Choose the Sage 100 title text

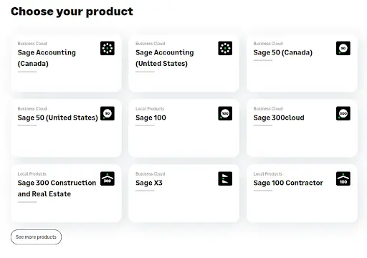[x=151, y=118]
